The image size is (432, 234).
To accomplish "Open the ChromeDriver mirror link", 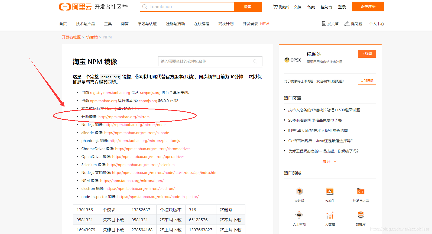I will [152, 149].
